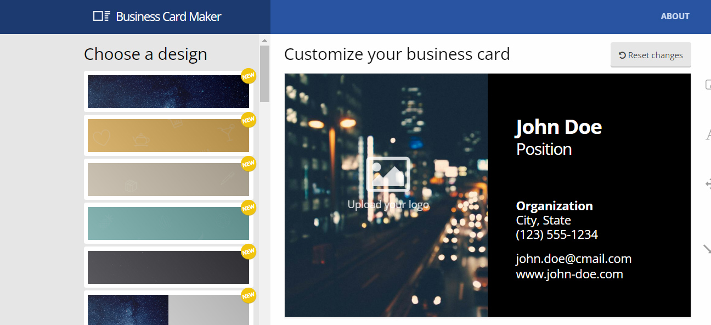Click the www.john-doe.com website text
Screen dimensions: 711x325
click(x=569, y=274)
